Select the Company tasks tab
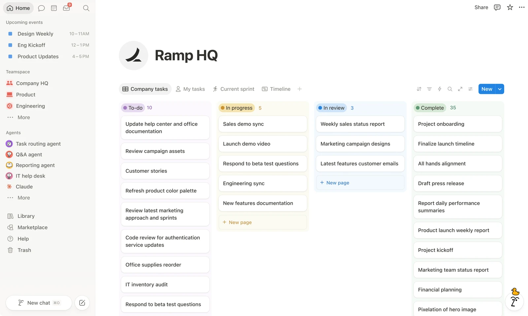Image resolution: width=528 pixels, height=316 pixels. [x=145, y=89]
